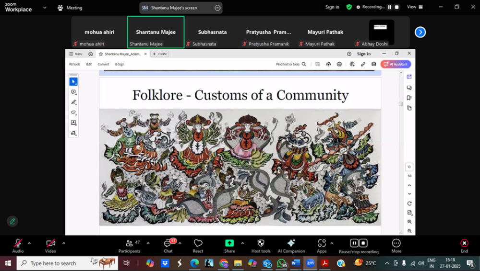The width and height of the screenshot is (480, 271).
Task: Open the Convert menu item
Action: coord(103,64)
